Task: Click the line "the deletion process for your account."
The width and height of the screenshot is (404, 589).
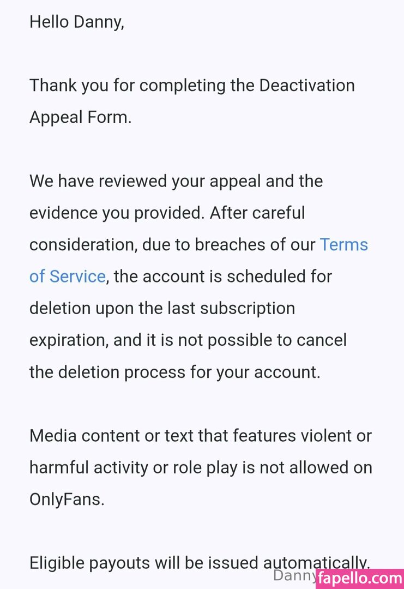Action: click(x=174, y=372)
